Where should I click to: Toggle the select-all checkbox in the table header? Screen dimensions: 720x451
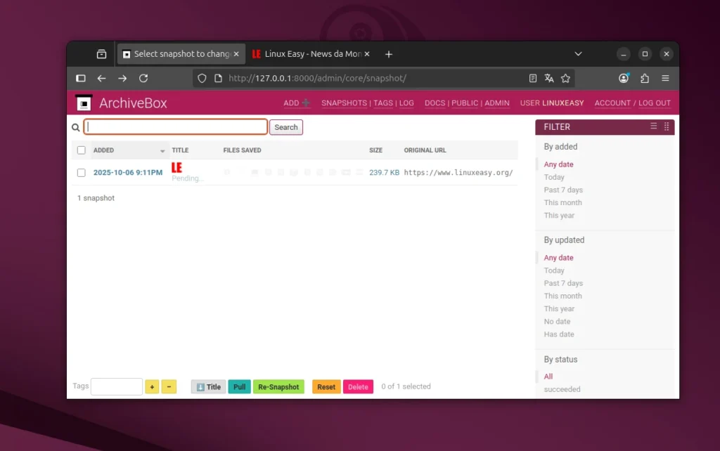(x=81, y=150)
